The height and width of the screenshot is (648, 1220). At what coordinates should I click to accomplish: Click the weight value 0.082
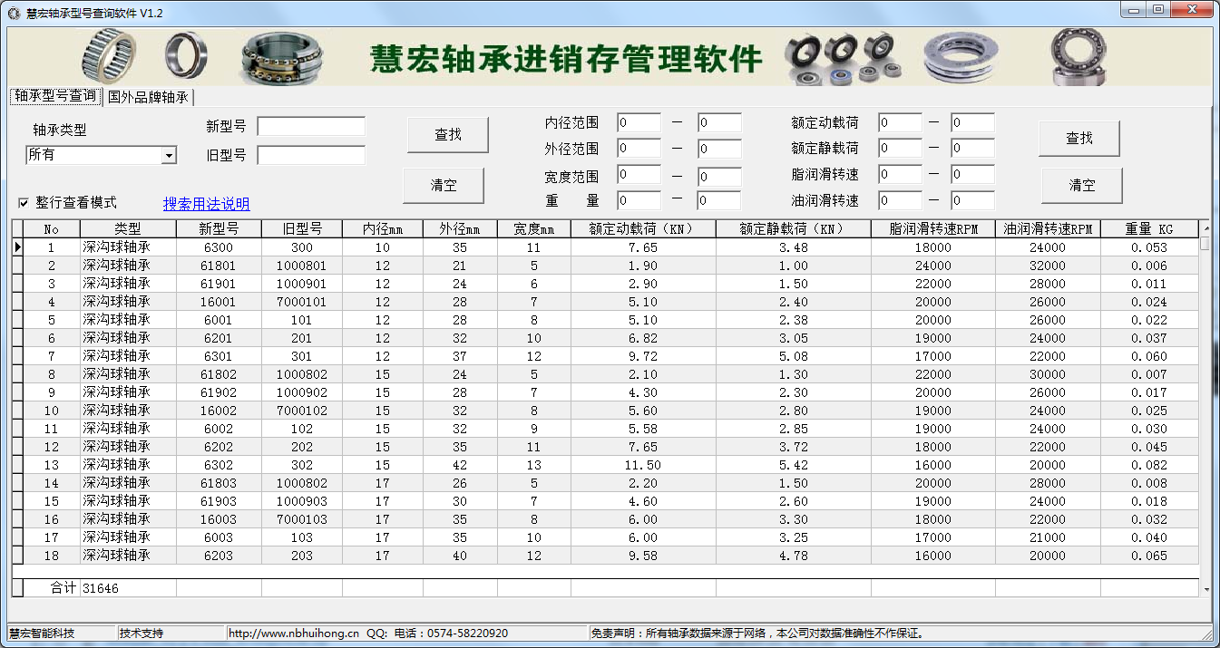click(x=1149, y=464)
